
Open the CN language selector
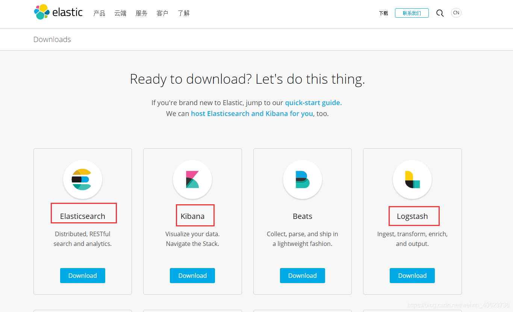(456, 13)
